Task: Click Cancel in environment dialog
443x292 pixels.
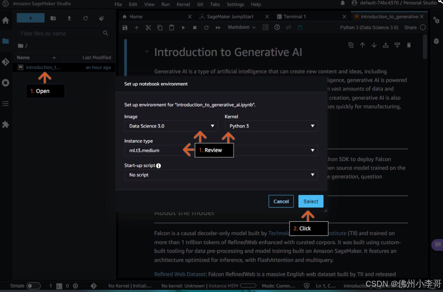Action: point(281,201)
